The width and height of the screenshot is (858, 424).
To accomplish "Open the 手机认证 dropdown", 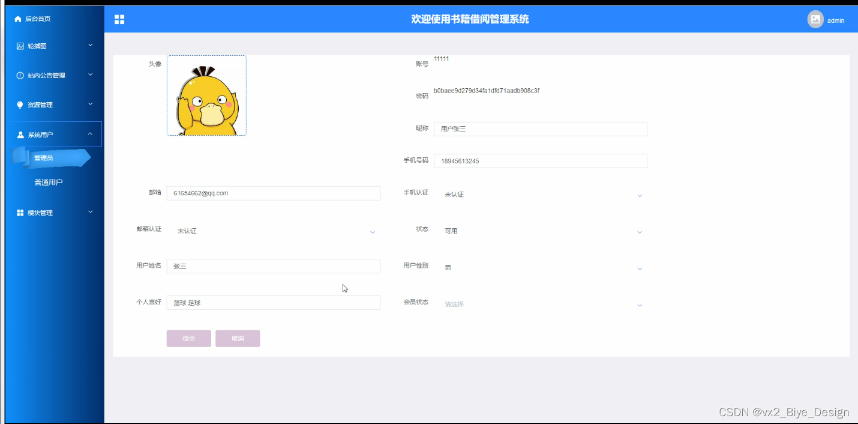I will point(541,195).
